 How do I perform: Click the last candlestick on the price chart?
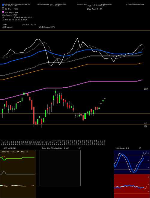pyautogui.click(x=105, y=100)
